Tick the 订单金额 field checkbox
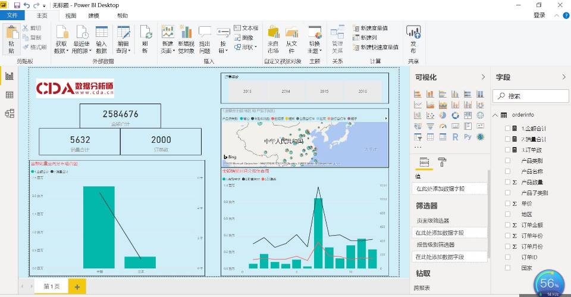Screen dimensions: 571x297 tap(507, 225)
